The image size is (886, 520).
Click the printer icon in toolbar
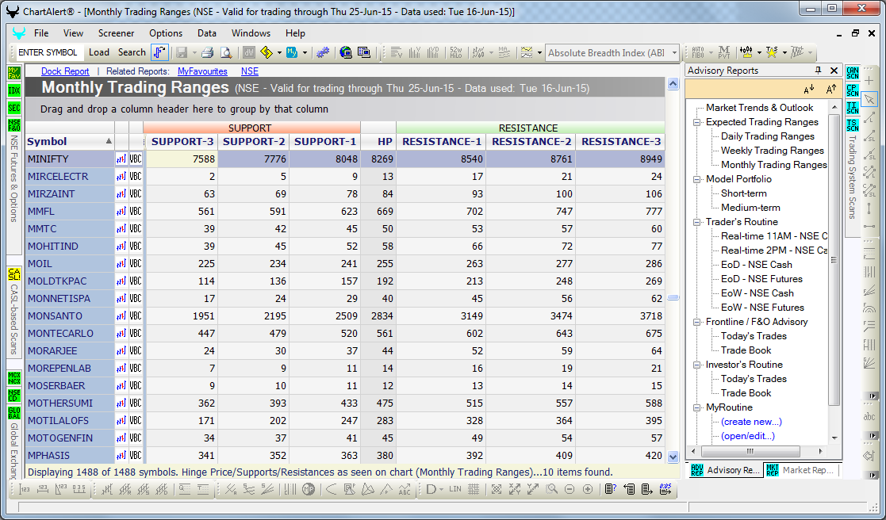207,52
